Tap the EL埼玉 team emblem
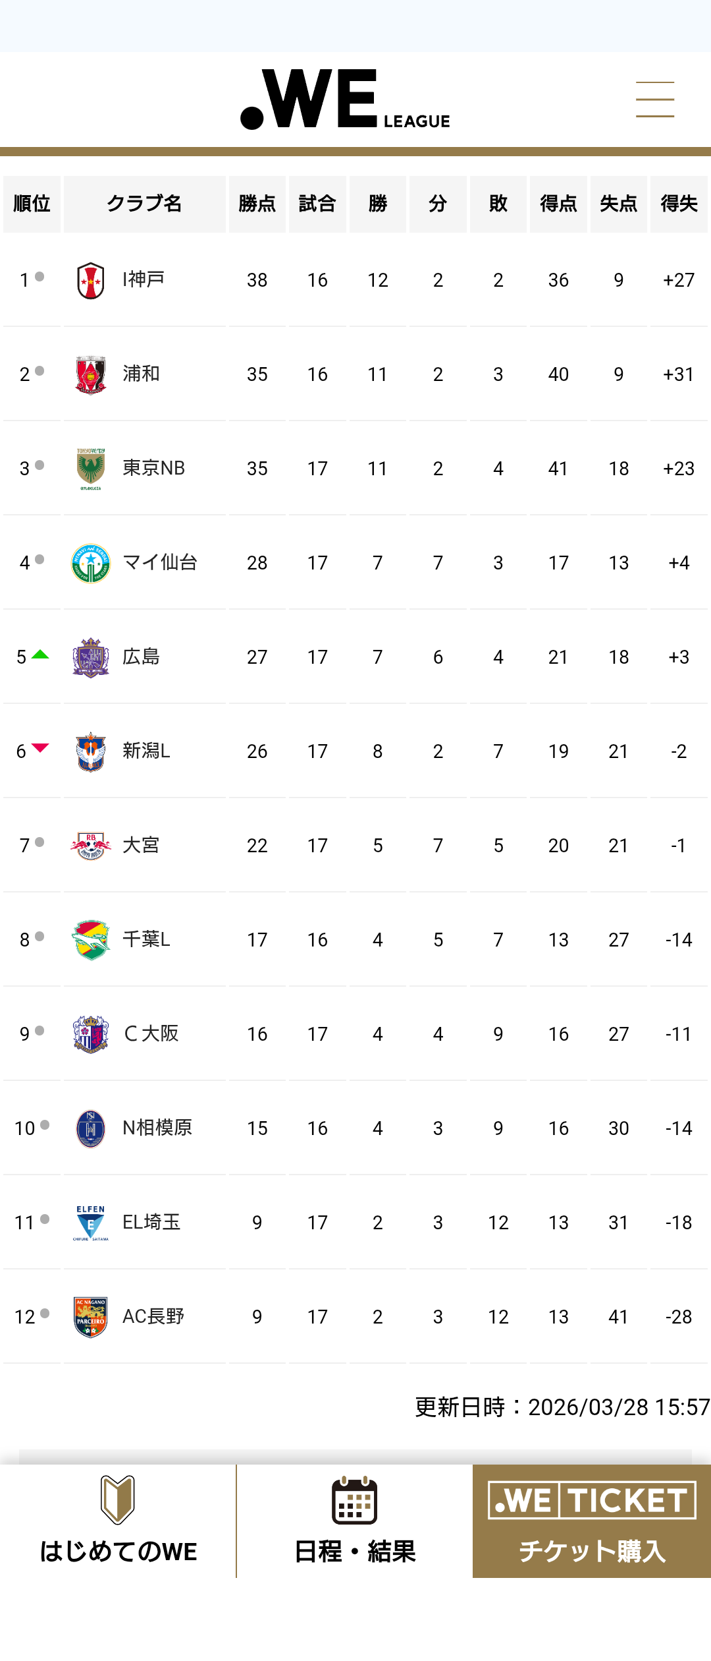 (91, 1223)
